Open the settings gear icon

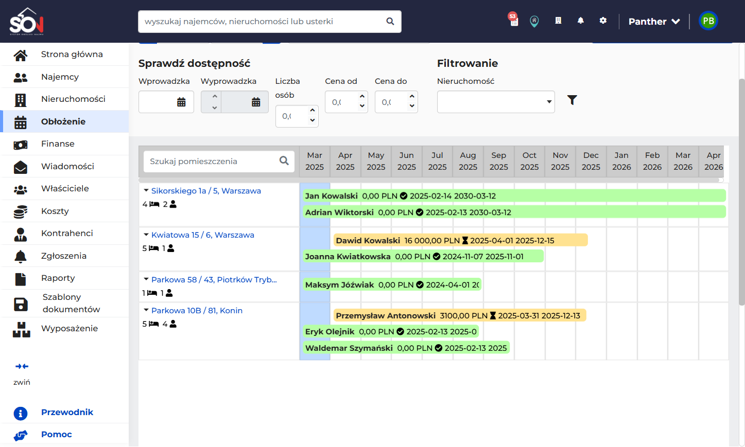pyautogui.click(x=603, y=21)
